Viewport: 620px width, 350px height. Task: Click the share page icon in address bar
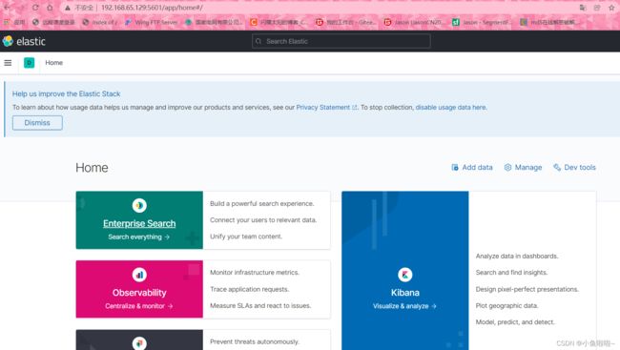pyautogui.click(x=597, y=8)
